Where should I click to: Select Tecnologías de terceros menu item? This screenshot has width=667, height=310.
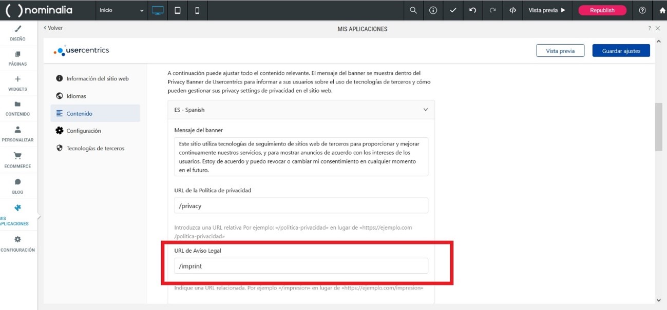pyautogui.click(x=95, y=149)
